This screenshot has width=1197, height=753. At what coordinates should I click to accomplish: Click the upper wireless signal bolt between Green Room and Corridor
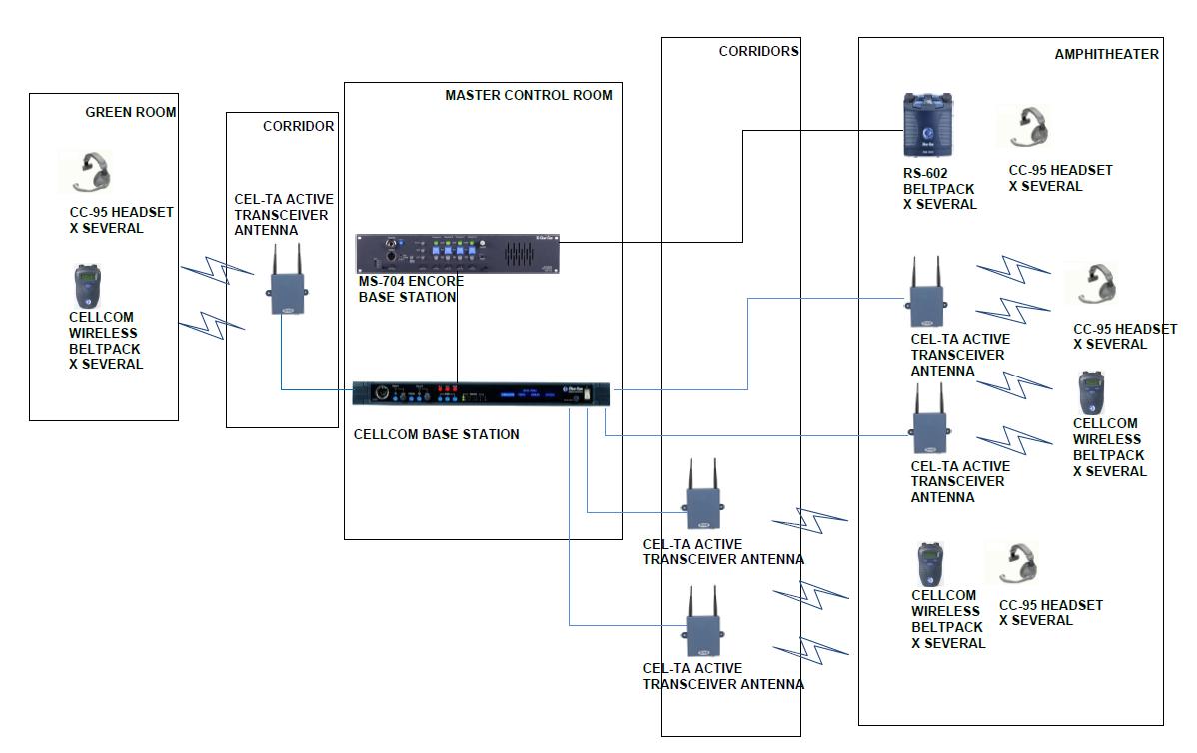[x=217, y=270]
